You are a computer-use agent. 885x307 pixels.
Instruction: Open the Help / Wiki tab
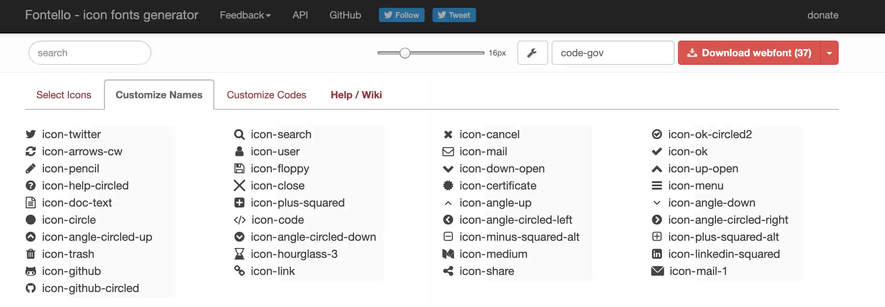click(x=356, y=95)
